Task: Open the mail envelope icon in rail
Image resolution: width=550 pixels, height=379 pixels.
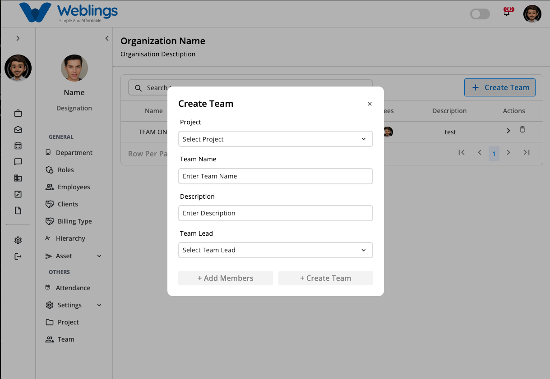Action: [18, 129]
